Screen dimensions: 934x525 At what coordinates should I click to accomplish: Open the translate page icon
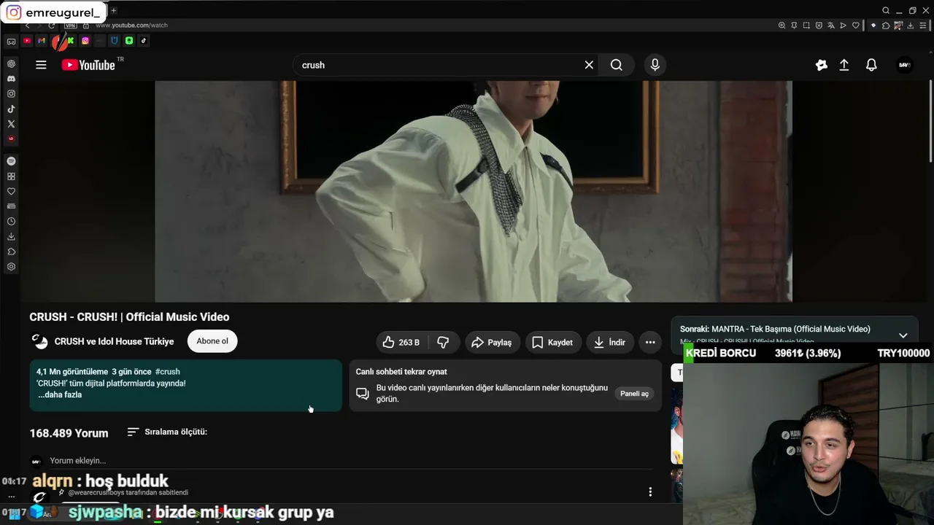point(831,26)
